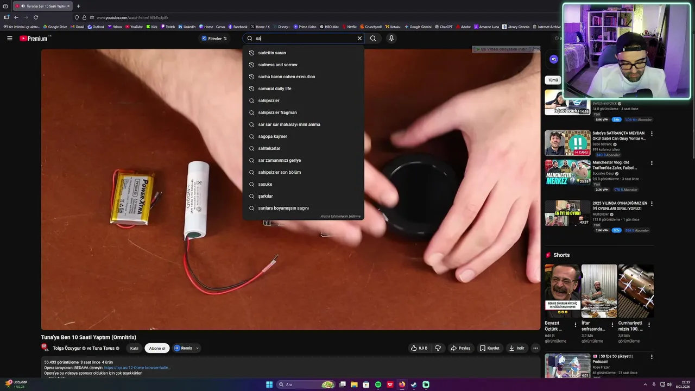Click the YouTube address bar URL

point(132,17)
